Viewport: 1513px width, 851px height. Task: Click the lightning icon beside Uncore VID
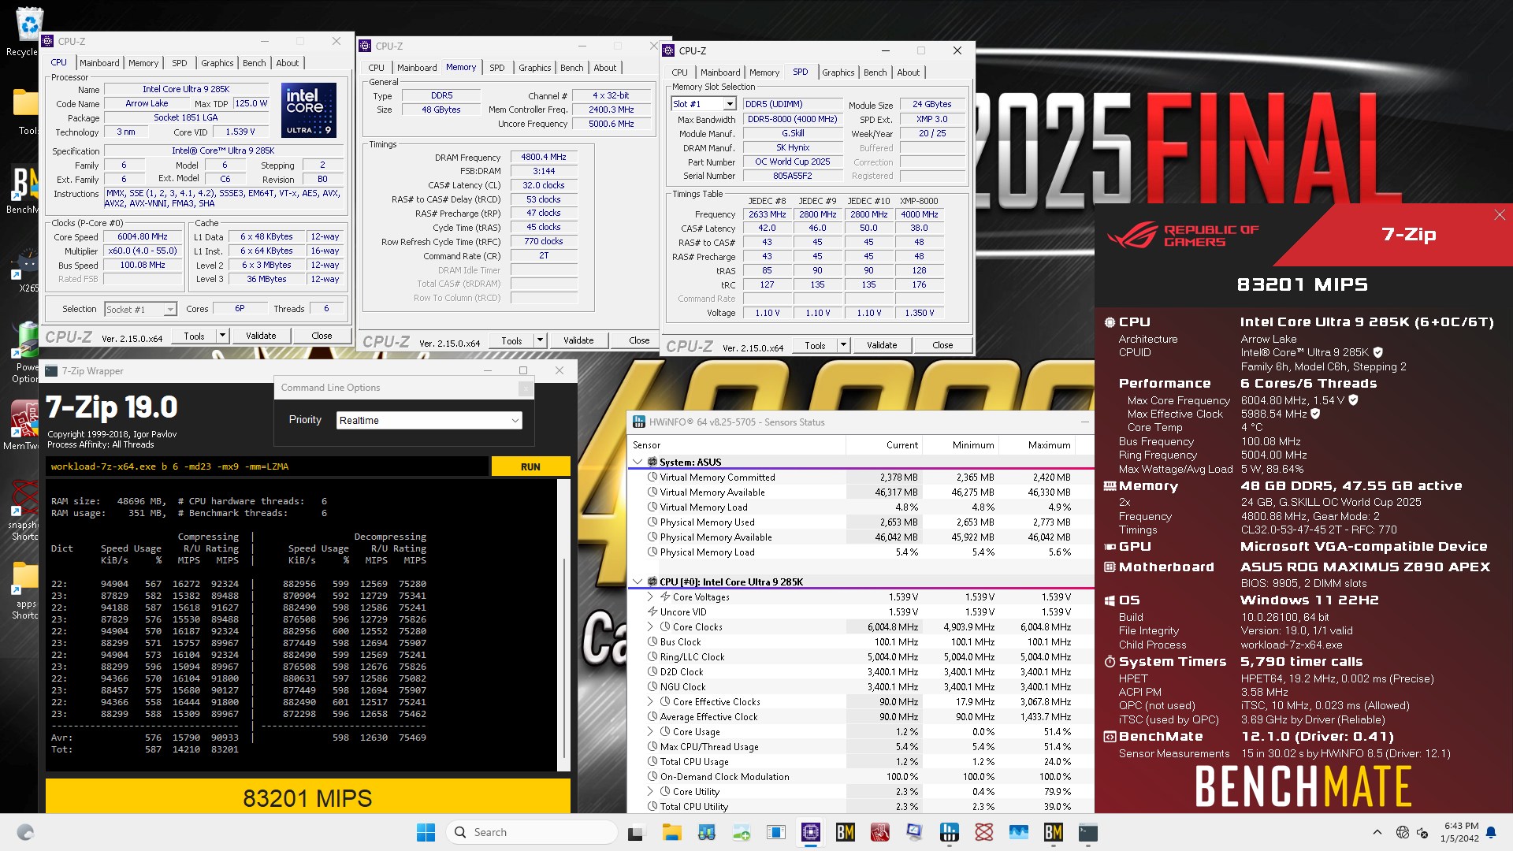652,611
